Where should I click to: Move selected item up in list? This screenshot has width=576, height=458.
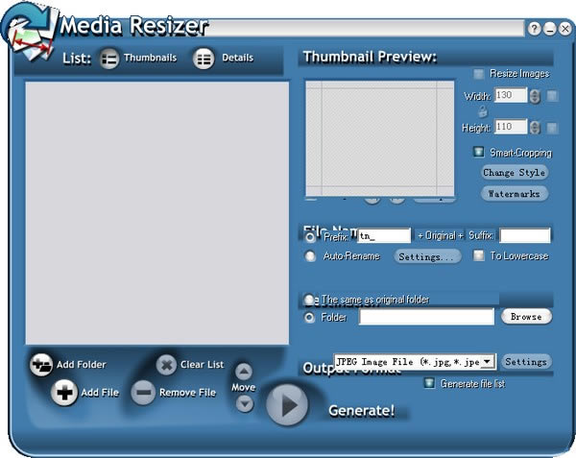[244, 372]
